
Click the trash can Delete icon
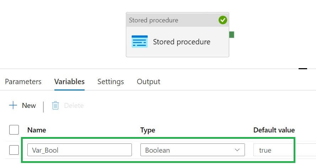coord(55,105)
